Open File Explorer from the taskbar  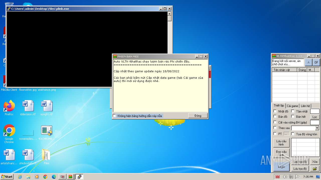pyautogui.click(x=28, y=177)
